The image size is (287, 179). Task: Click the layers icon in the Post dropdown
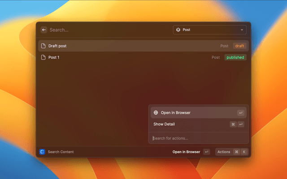click(178, 30)
